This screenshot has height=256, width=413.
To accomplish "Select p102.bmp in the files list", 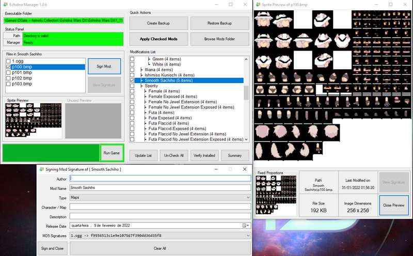I will pyautogui.click(x=22, y=78).
